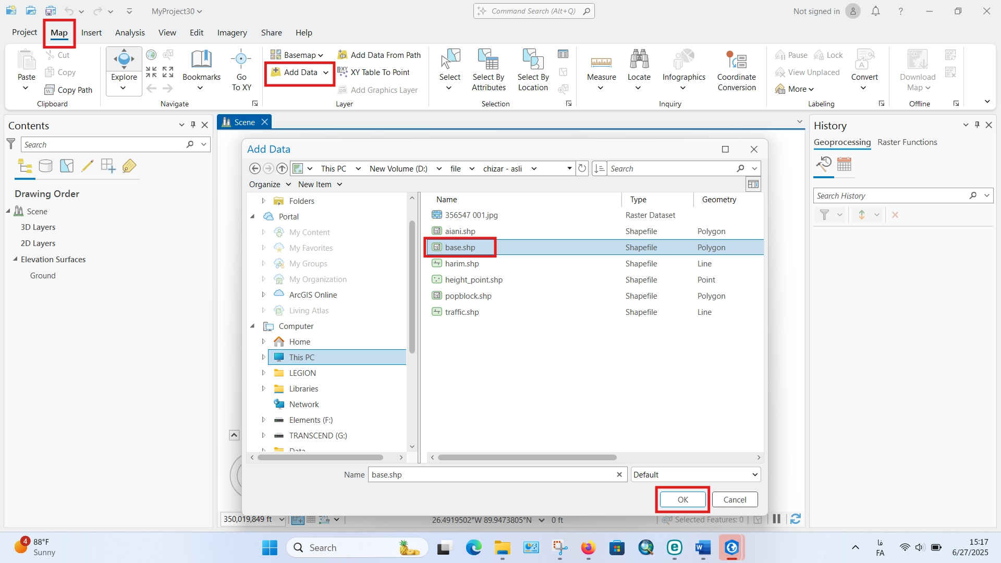Click the Go To XY icon
The width and height of the screenshot is (1001, 563).
241,59
